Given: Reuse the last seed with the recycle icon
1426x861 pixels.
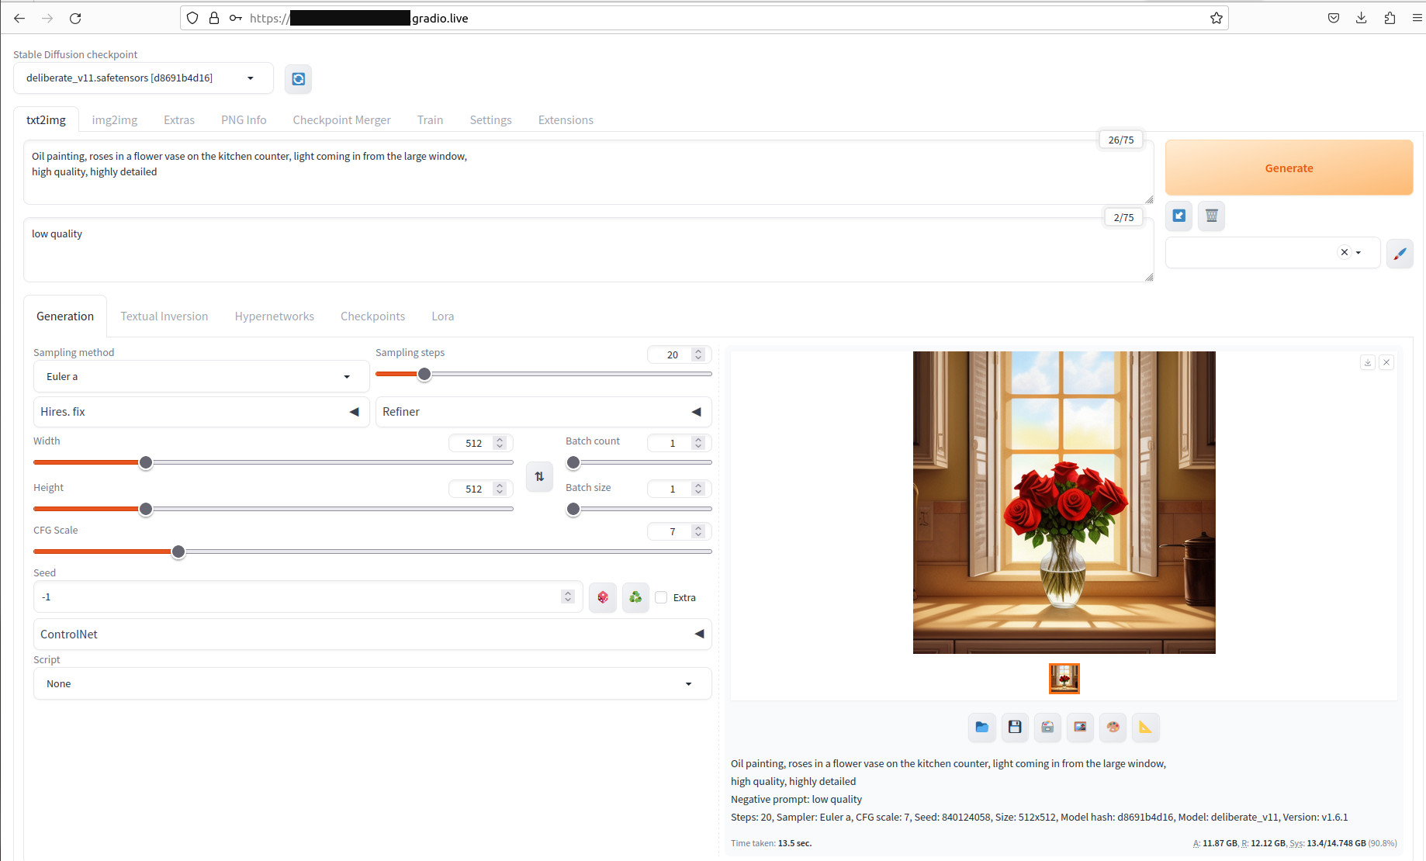Looking at the screenshot, I should 635,596.
